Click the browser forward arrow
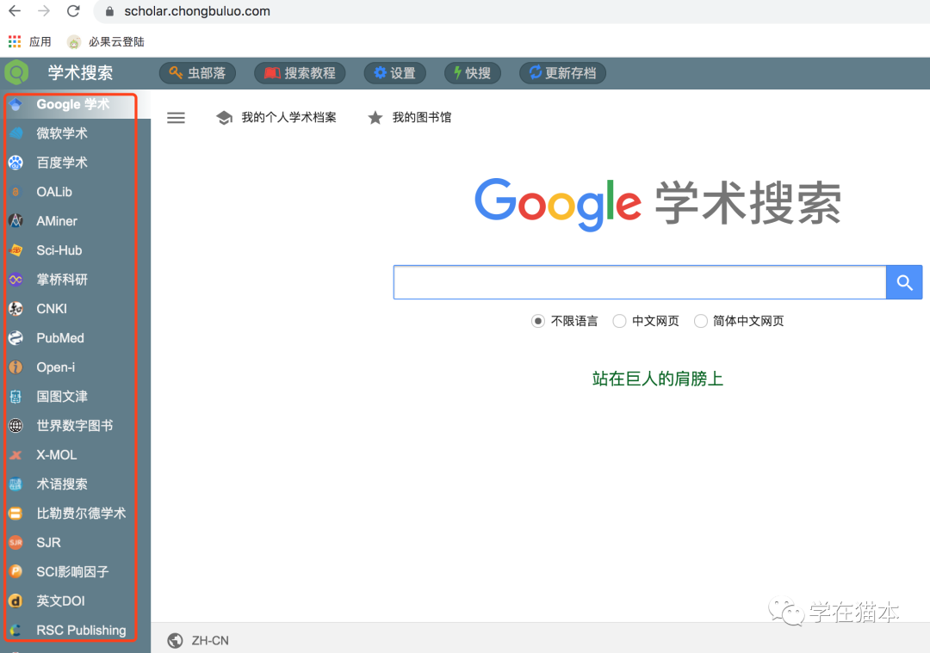Image resolution: width=930 pixels, height=653 pixels. point(43,10)
